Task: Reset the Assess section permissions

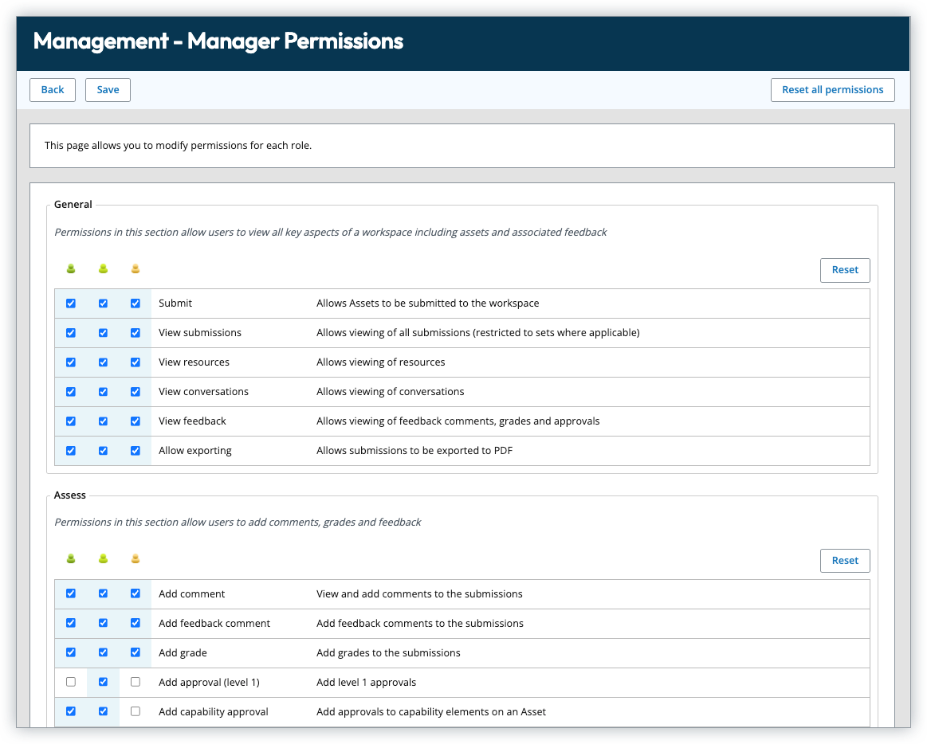Action: point(844,561)
